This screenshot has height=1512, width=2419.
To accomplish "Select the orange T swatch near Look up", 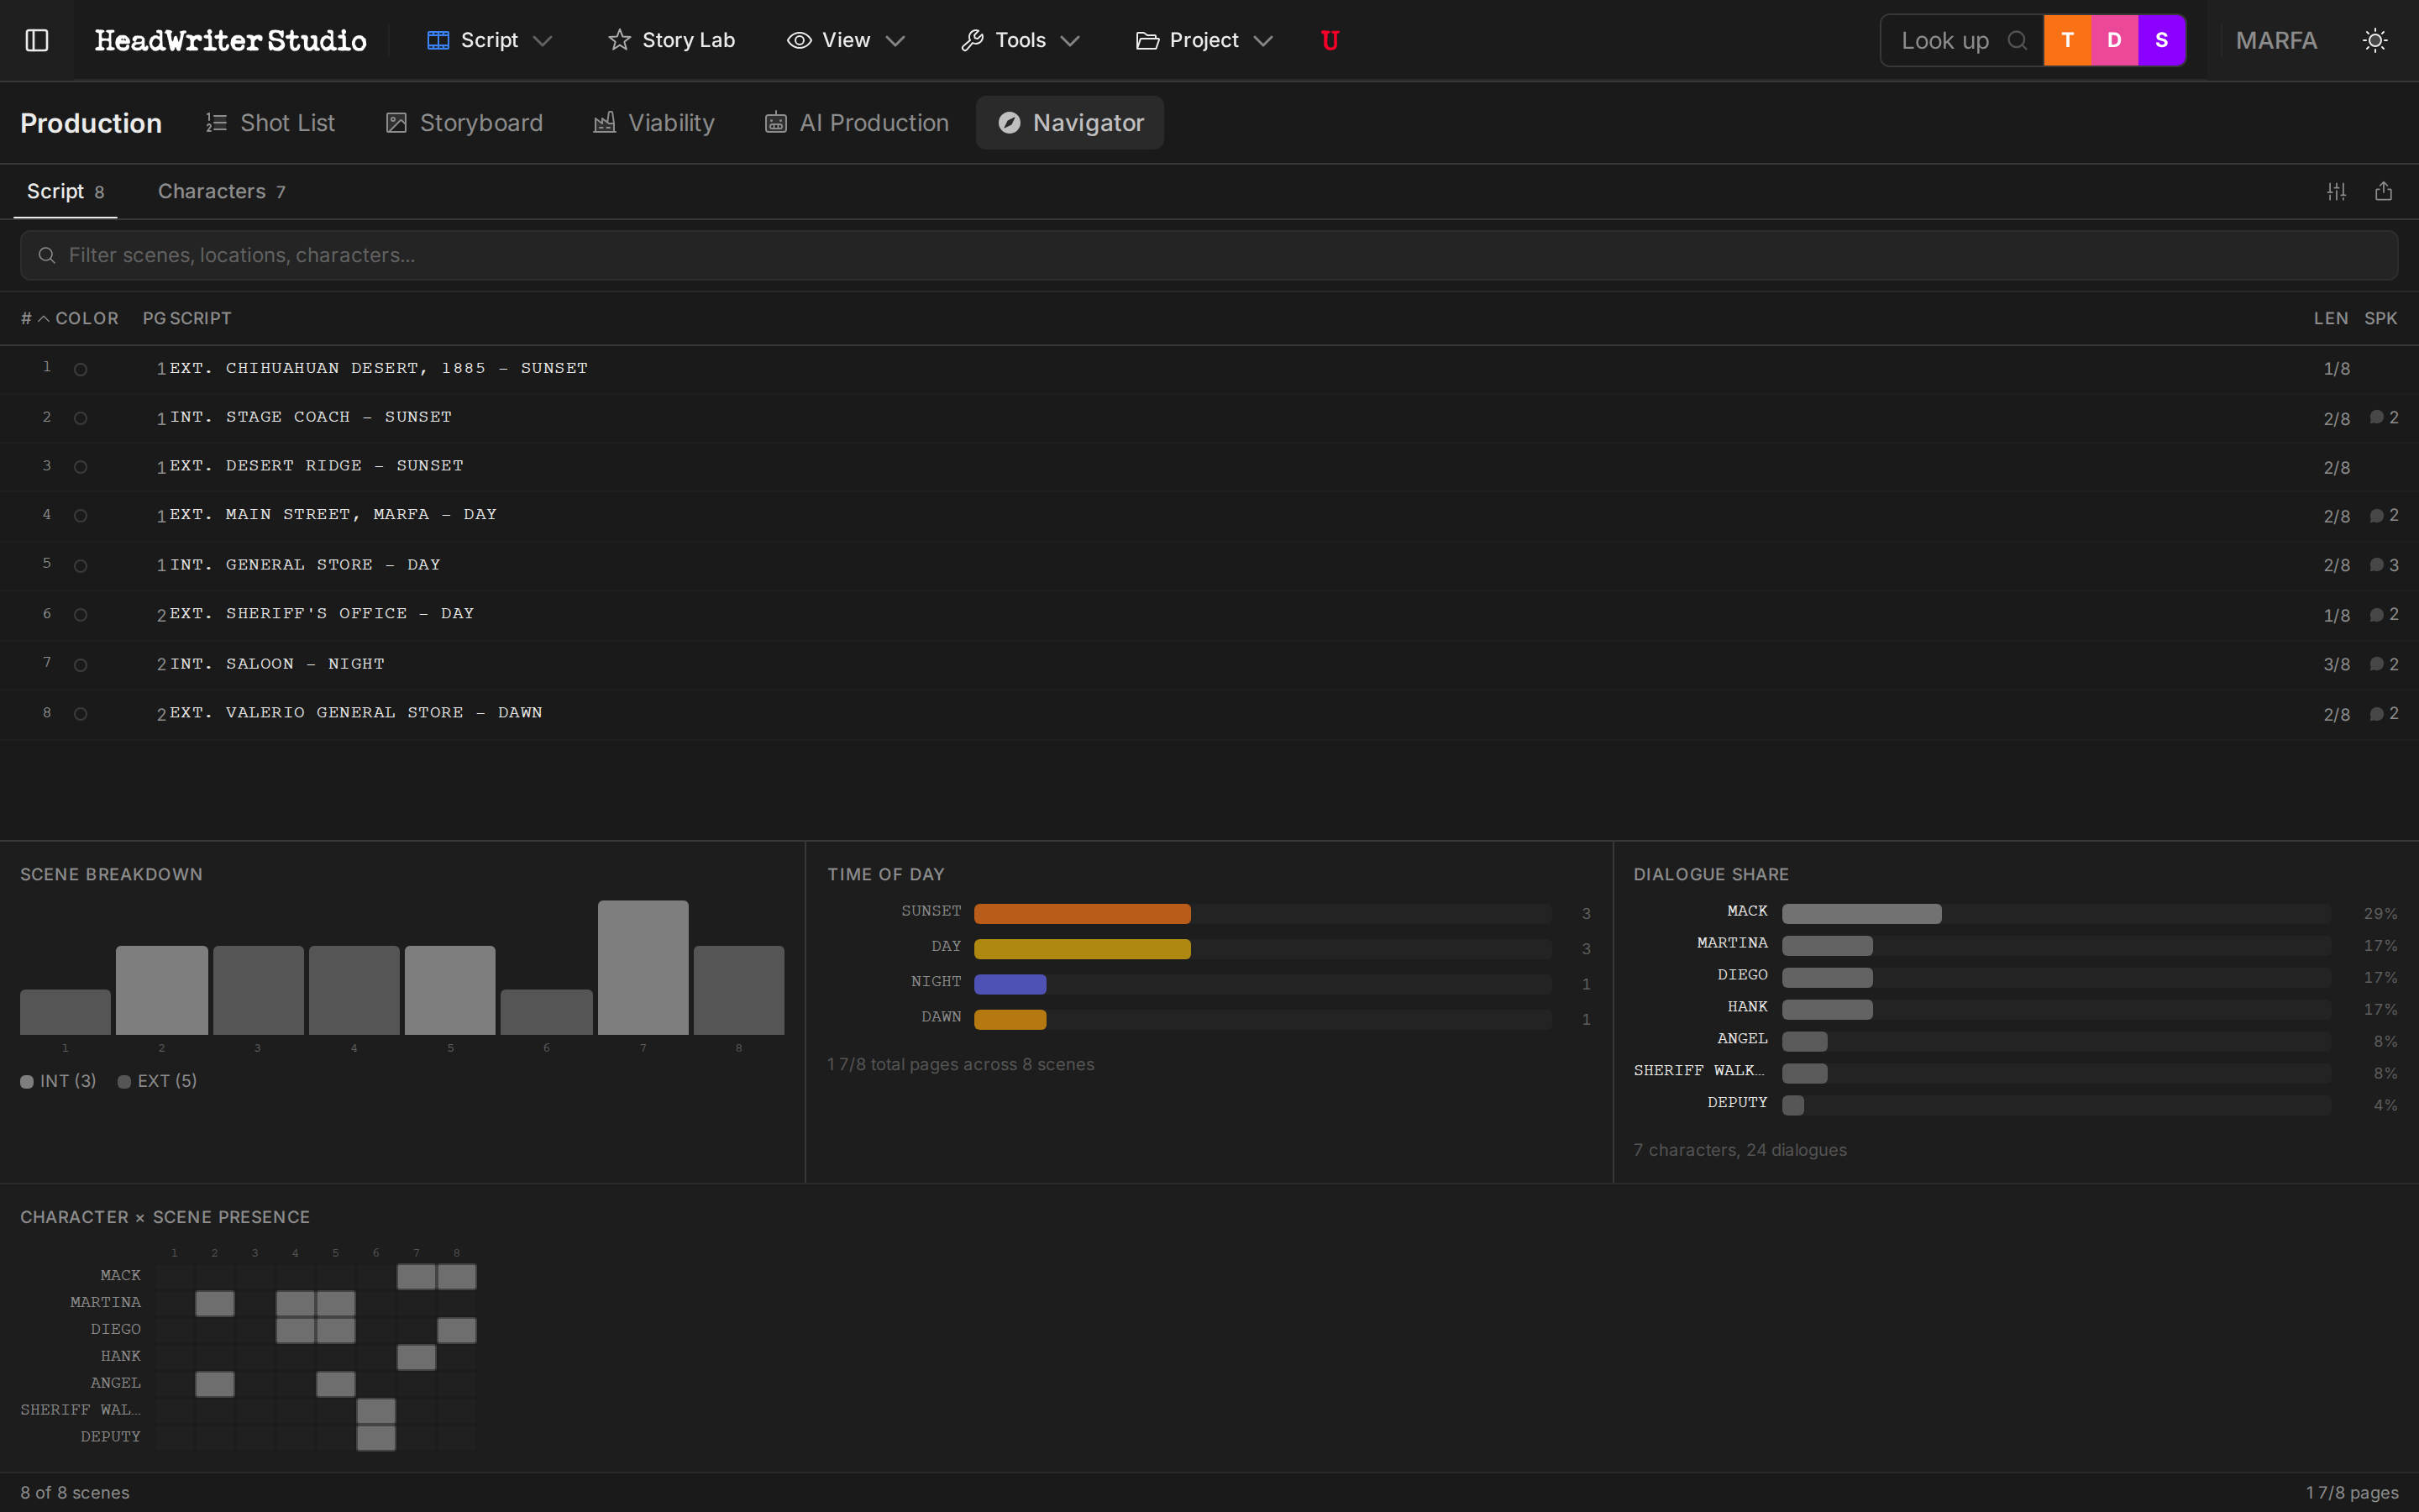I will point(2066,40).
